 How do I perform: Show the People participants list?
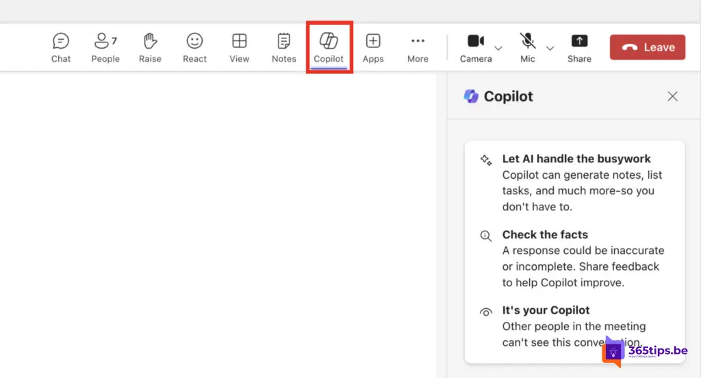(x=105, y=47)
